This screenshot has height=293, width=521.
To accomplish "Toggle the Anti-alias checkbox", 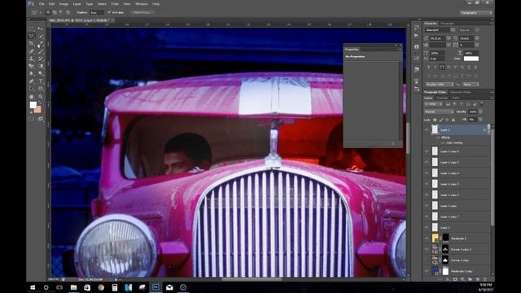I will [109, 12].
